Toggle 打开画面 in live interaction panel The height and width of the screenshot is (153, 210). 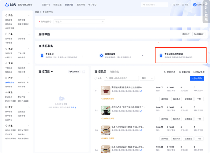(x=74, y=72)
